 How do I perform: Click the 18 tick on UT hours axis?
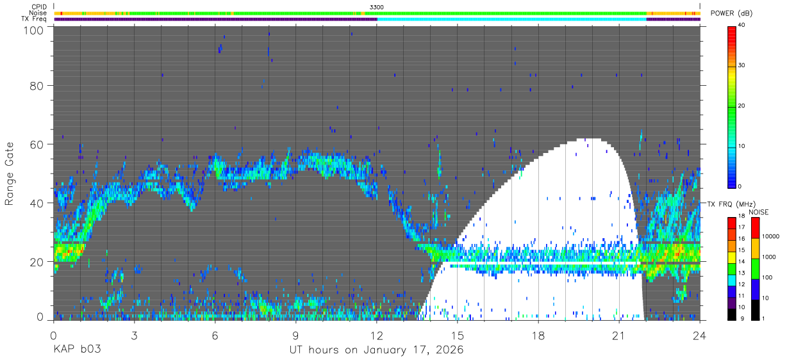[x=538, y=335]
